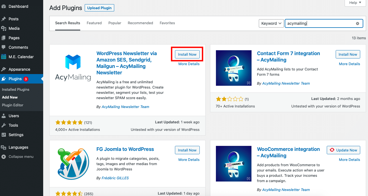368x196 pixels.
Task: Click "Last Updated: 2 months ago" text
Action: pos(335,99)
